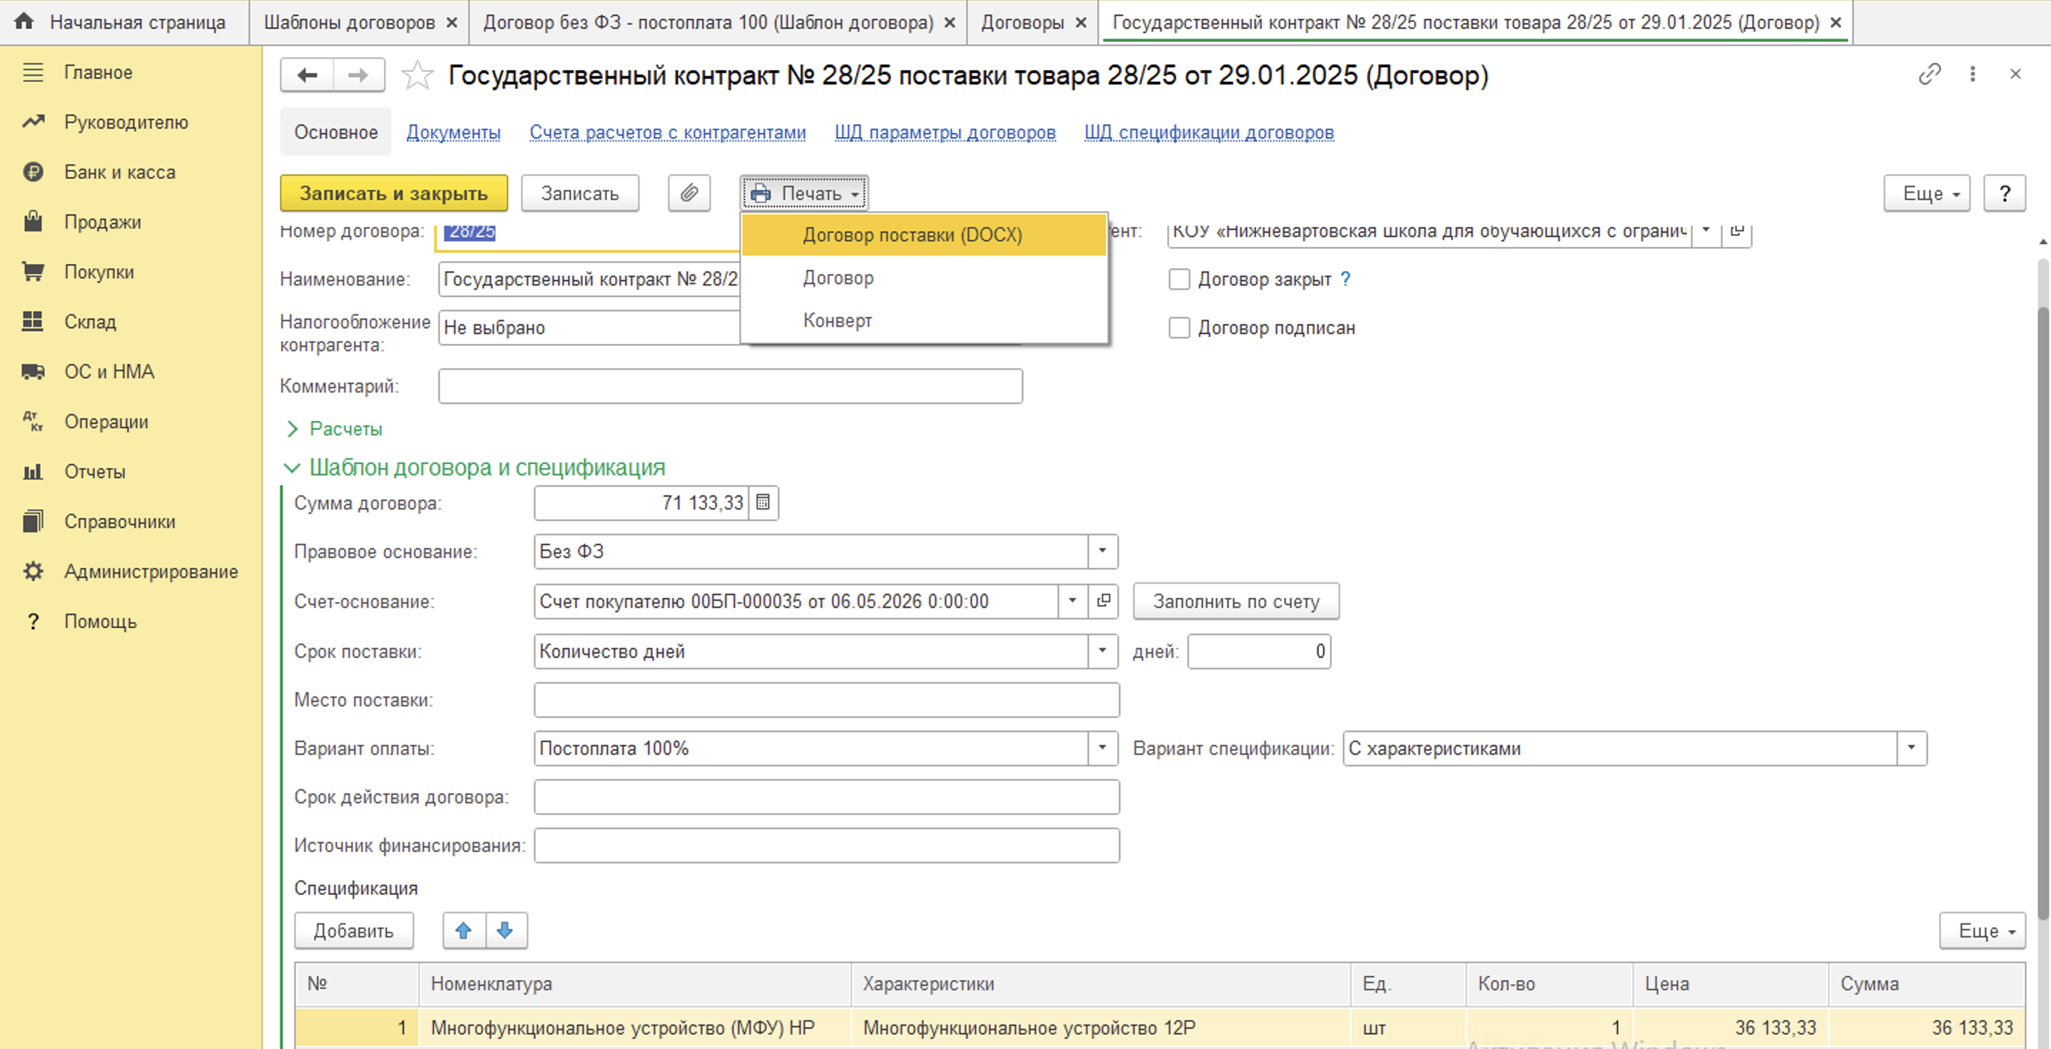The width and height of the screenshot is (2051, 1049).
Task: Open the Продажи bag icon
Action: coord(33,221)
